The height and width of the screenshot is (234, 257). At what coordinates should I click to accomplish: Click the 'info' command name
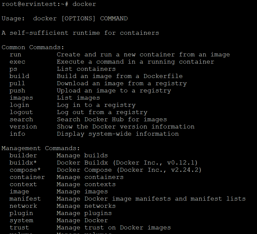17,134
